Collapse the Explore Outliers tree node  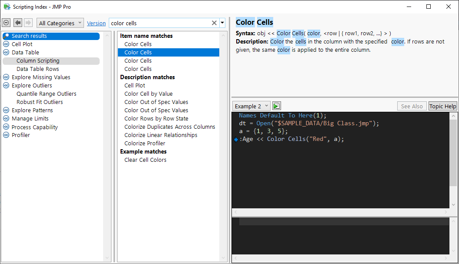click(6, 86)
